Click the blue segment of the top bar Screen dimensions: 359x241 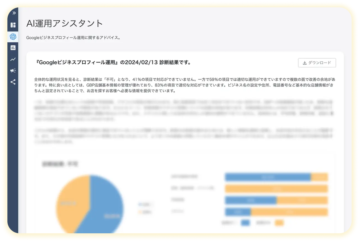[267, 177]
